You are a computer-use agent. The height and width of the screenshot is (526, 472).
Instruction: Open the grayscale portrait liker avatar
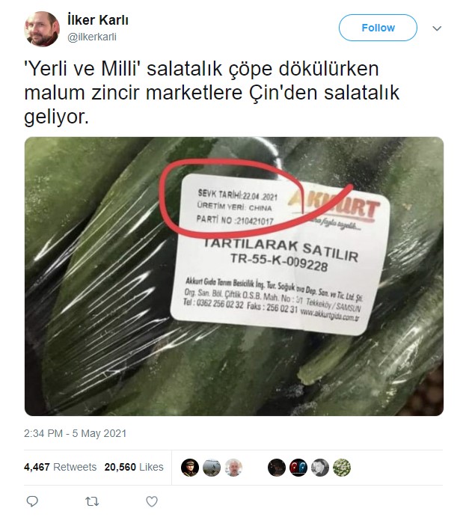(x=320, y=468)
